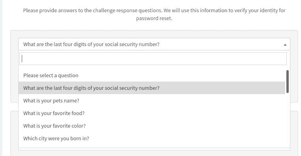The width and height of the screenshot is (301, 156).
Task: Click the "favorite food" option's empty right side
Action: [x=185, y=113]
